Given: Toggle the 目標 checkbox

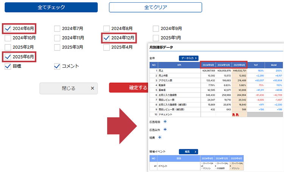Looking at the screenshot, I should [x=8, y=66].
